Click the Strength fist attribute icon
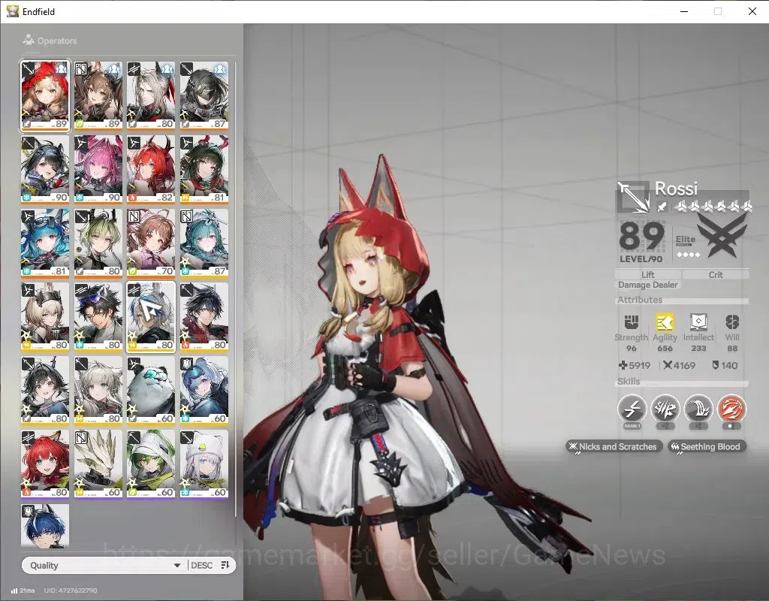The image size is (769, 601). click(x=631, y=322)
